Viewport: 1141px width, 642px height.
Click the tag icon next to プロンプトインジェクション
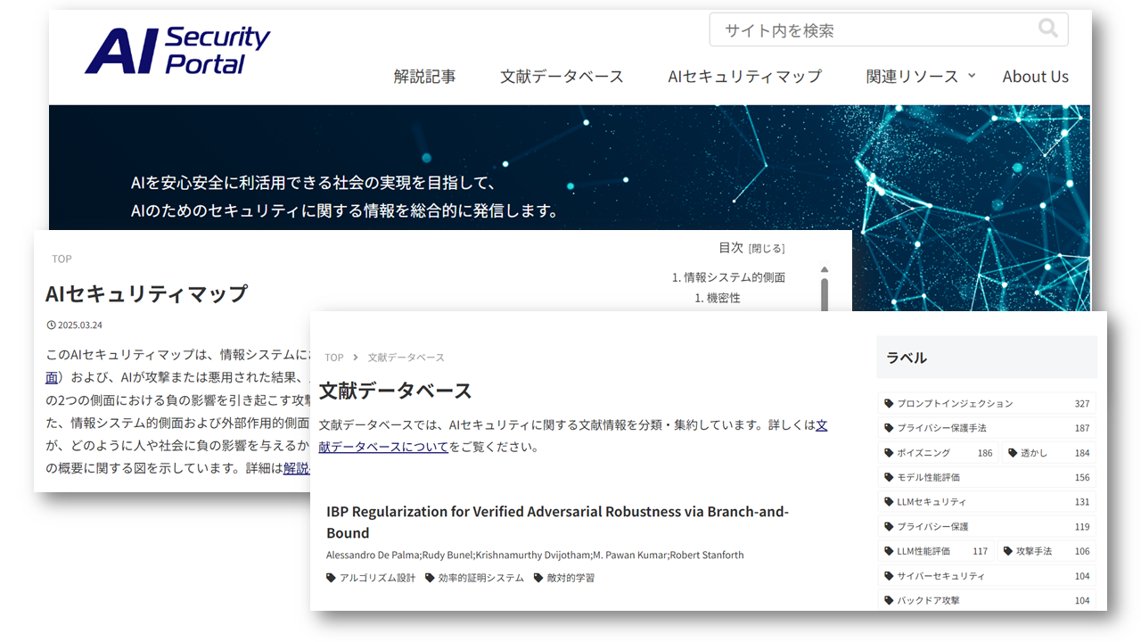coord(889,403)
